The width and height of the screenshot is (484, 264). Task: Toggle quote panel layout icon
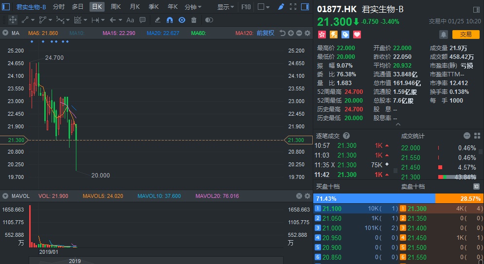click(476, 10)
